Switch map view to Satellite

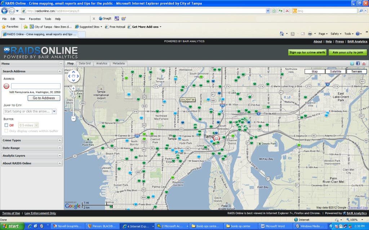(x=335, y=72)
